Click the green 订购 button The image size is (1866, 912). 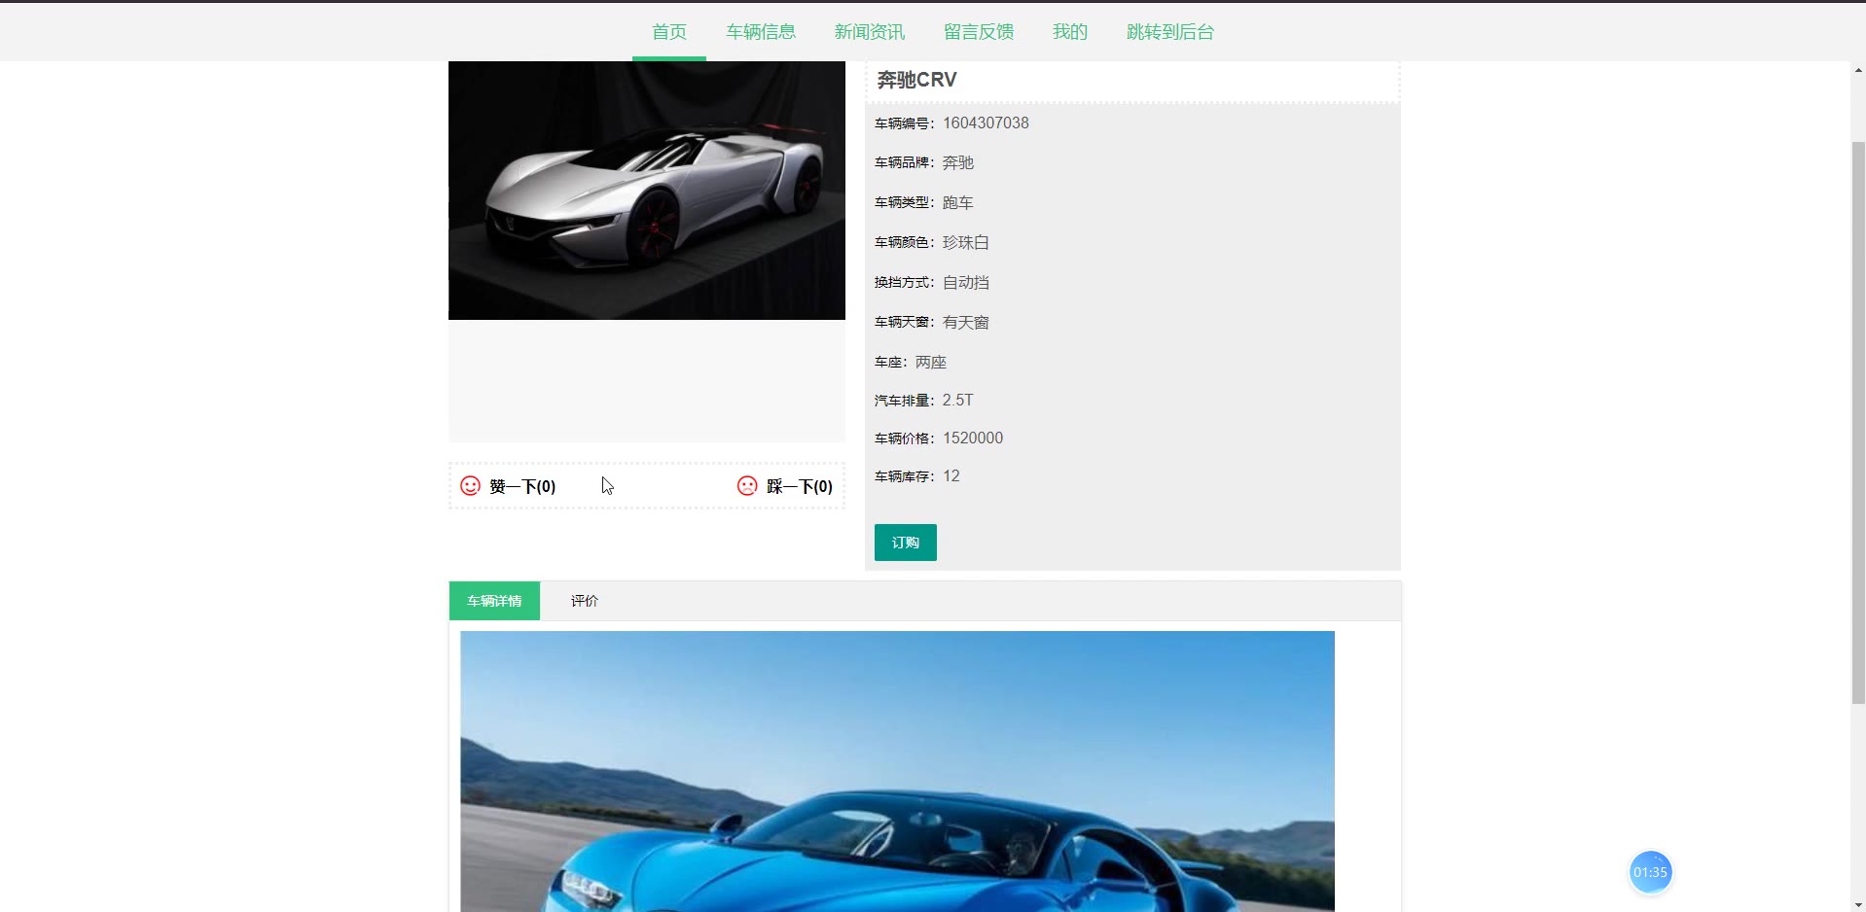coord(906,543)
